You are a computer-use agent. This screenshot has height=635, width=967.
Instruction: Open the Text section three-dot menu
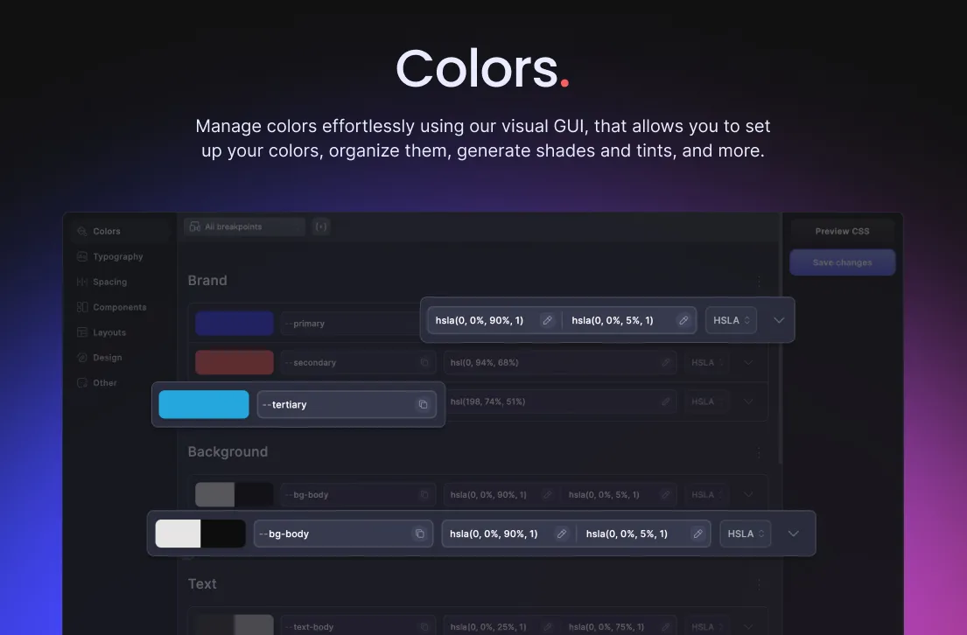point(759,584)
